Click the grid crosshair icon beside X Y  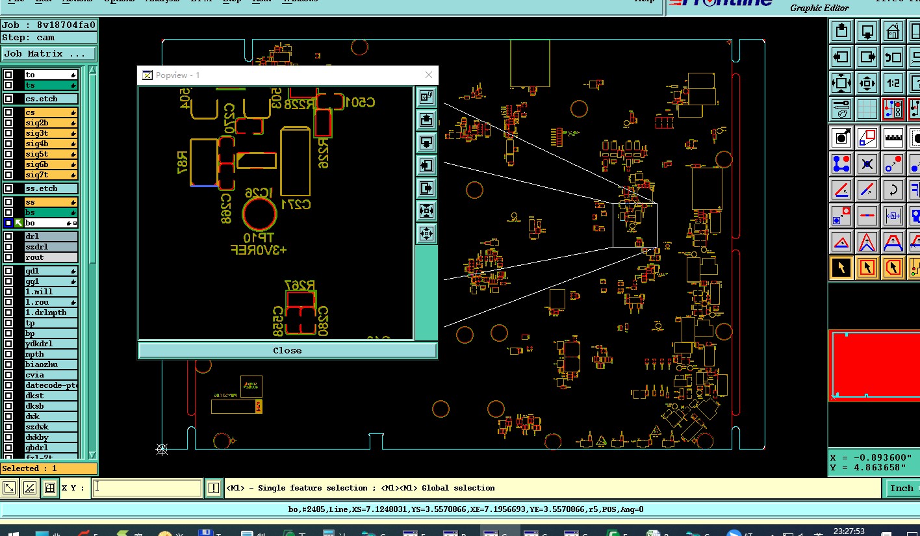click(49, 488)
